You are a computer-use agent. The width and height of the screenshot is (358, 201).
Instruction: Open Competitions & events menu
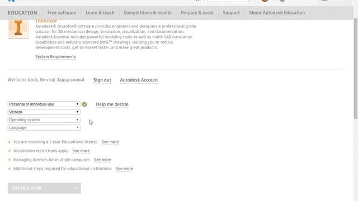click(148, 13)
